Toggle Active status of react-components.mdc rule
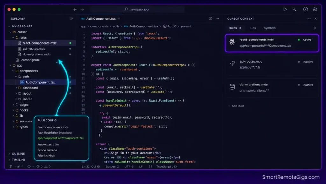This screenshot has height=184, width=326. 305,40
